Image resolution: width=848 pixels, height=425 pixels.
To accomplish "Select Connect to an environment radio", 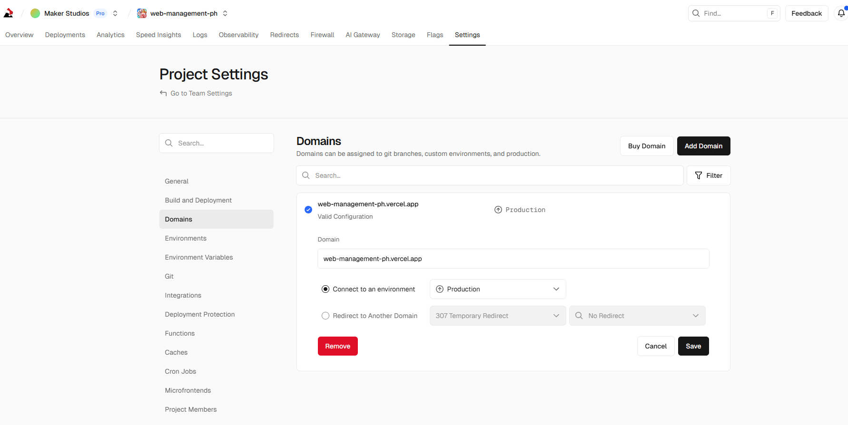I will click(x=325, y=289).
